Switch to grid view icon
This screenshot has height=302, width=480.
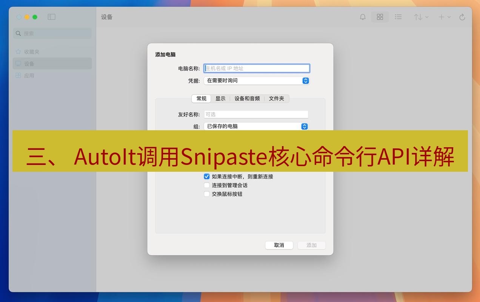[x=380, y=17]
